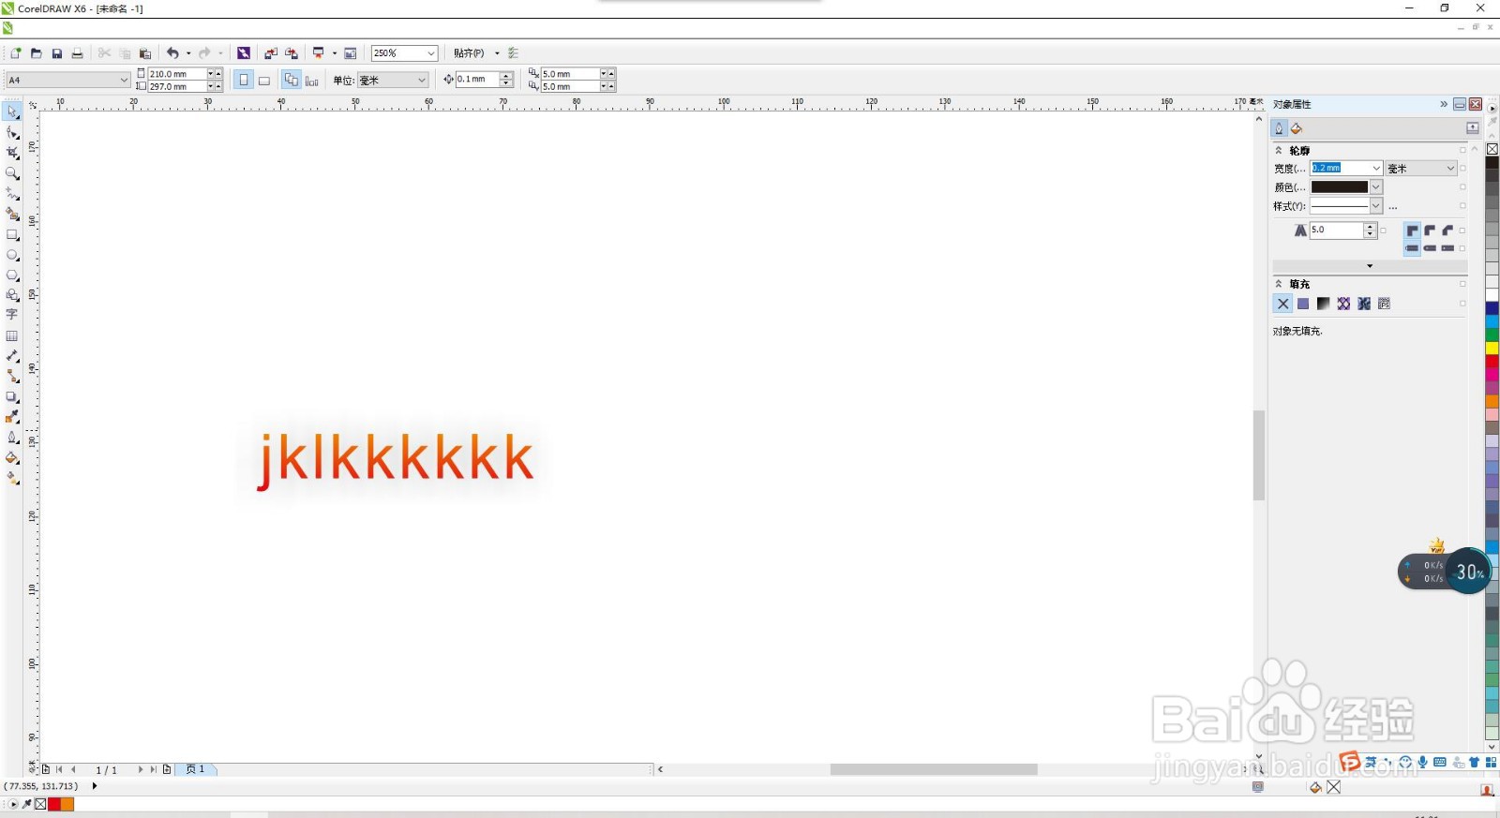Viewport: 1500px width, 818px height.
Task: Click the scroll-mode button in docker
Action: point(1473,128)
